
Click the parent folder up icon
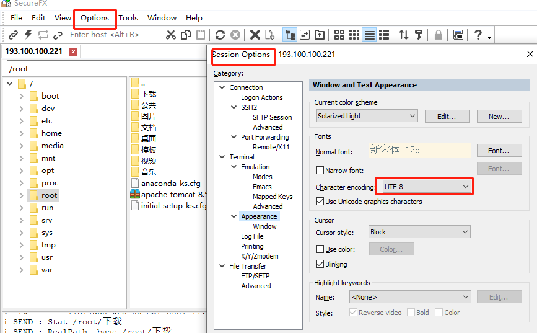[320, 35]
